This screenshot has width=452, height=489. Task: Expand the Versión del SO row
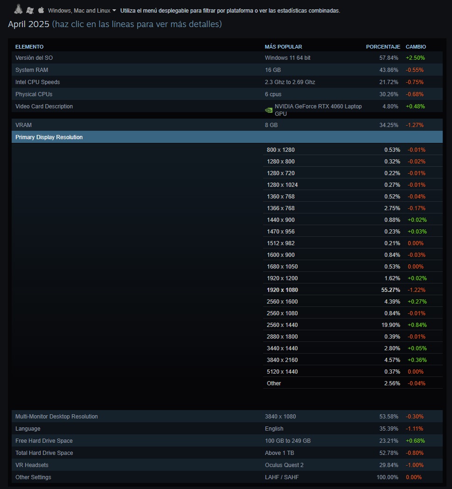pyautogui.click(x=34, y=58)
